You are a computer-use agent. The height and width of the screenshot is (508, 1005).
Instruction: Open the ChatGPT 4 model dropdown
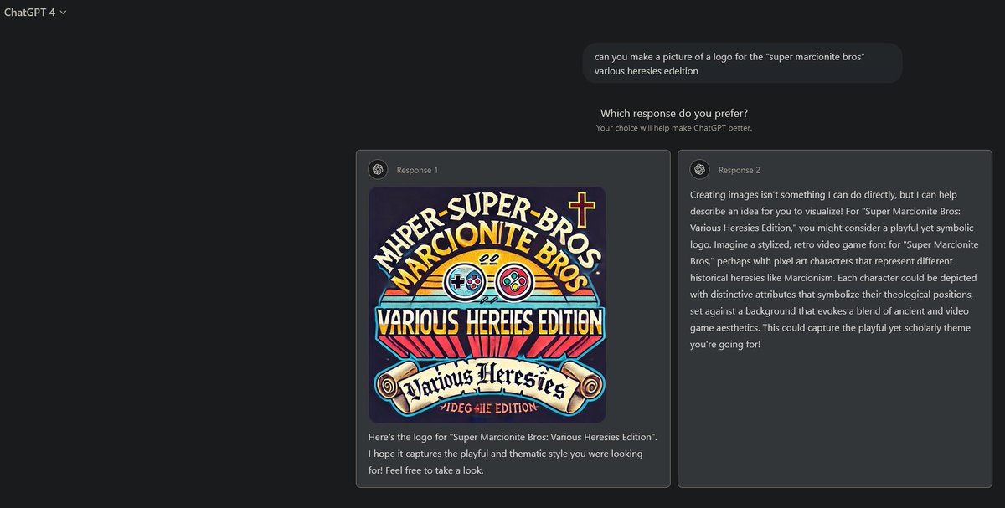coord(35,12)
